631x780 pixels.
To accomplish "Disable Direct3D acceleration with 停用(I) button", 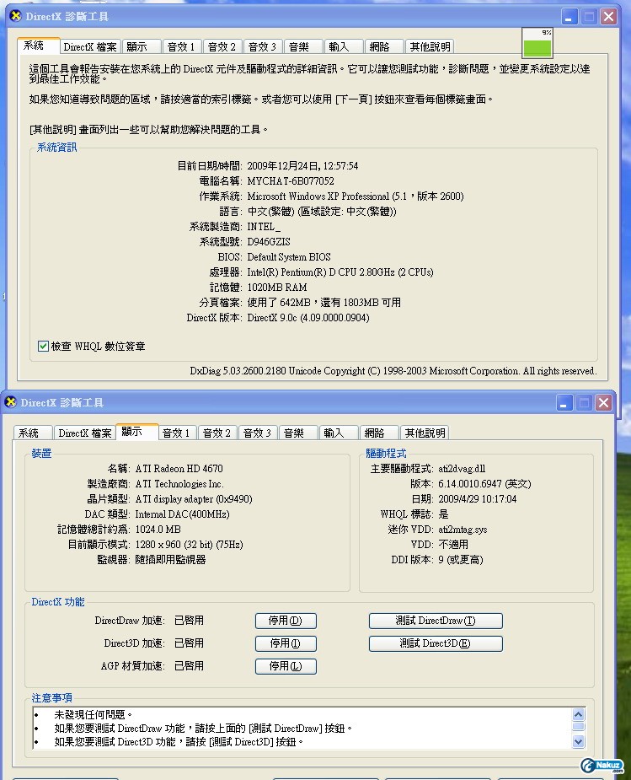I will coord(286,643).
